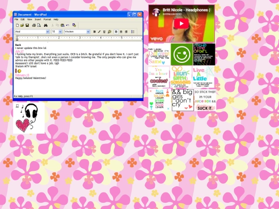Click the smiley emoticon in the document
The width and height of the screenshot is (279, 209).
[19, 71]
